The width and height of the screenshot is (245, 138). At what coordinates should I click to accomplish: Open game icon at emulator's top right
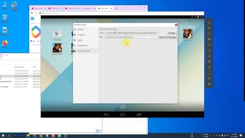point(188,33)
